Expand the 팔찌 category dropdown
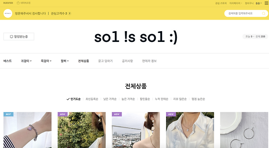 (x=65, y=61)
